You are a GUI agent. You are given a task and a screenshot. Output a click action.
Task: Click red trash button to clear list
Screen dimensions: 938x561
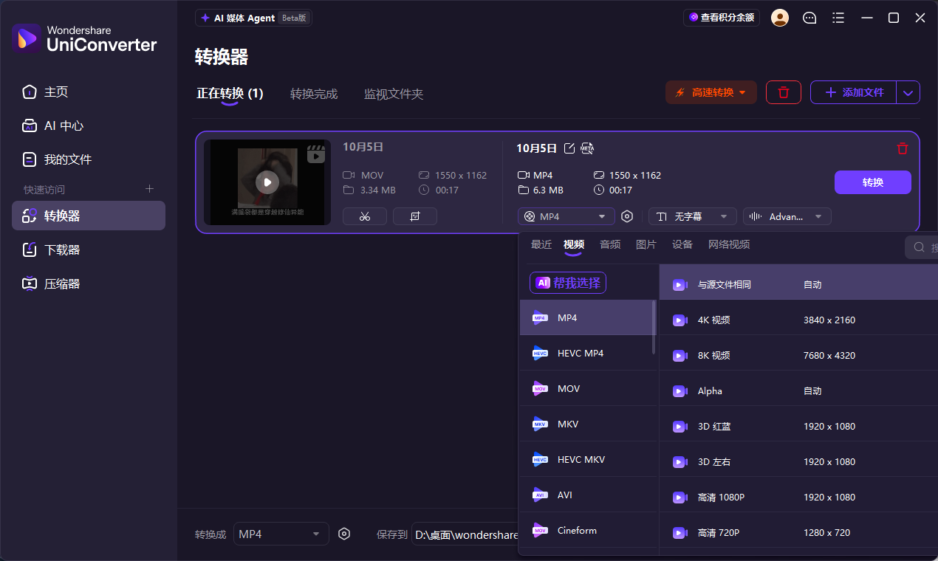point(784,92)
